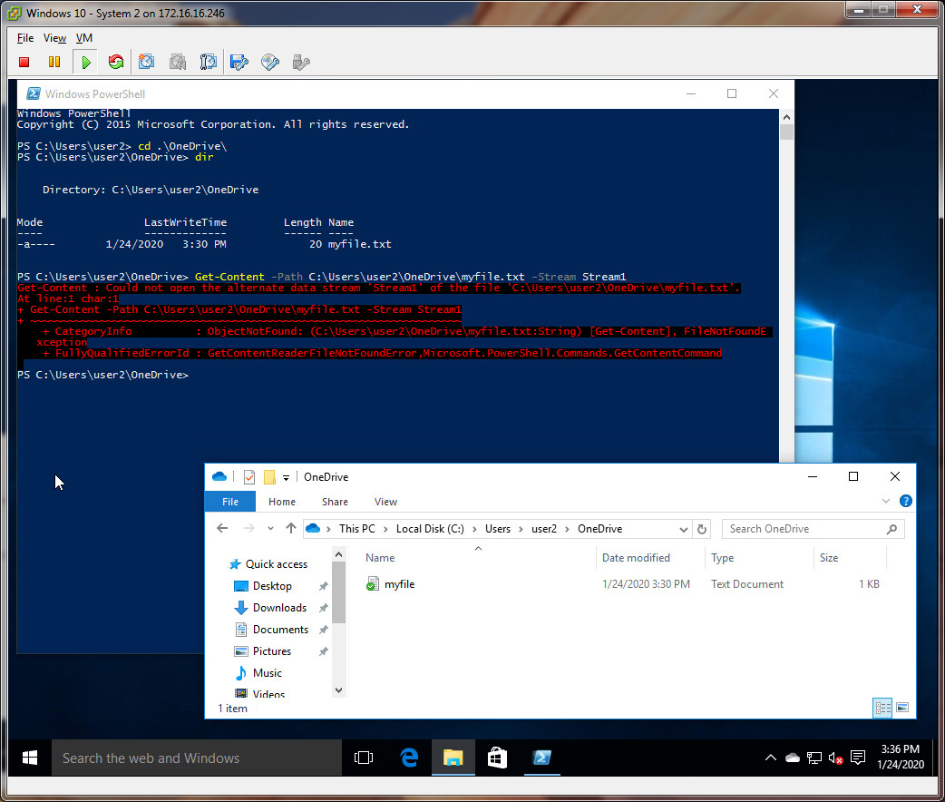Open the Task View icon on taskbar

click(364, 758)
